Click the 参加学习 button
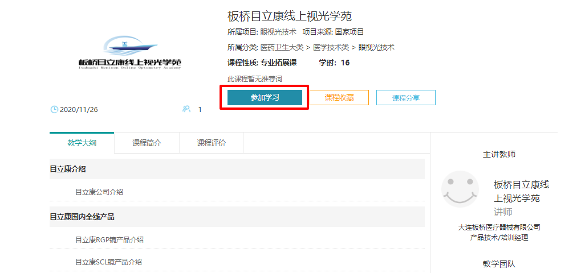Screen dimensions: 585x273 click(x=265, y=97)
